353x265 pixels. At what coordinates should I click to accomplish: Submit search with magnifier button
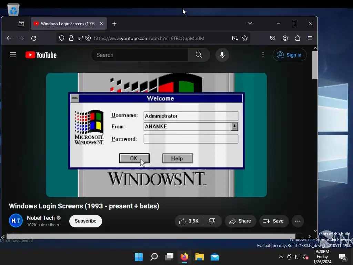(x=199, y=55)
